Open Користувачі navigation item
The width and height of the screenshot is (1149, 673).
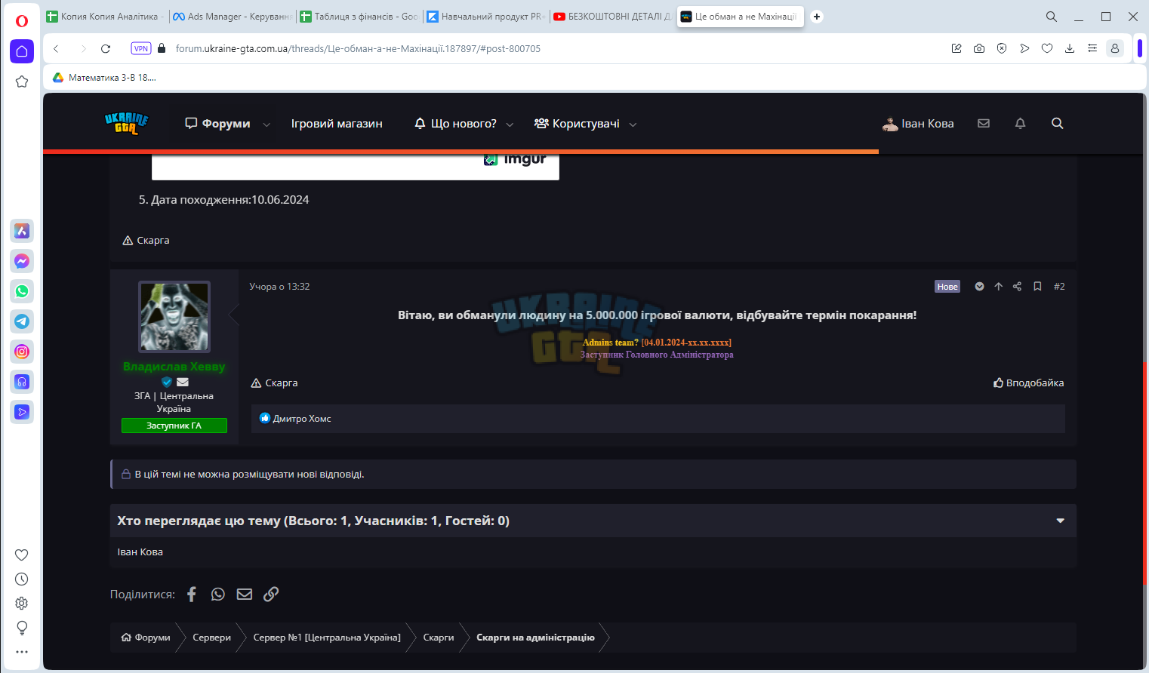577,124
